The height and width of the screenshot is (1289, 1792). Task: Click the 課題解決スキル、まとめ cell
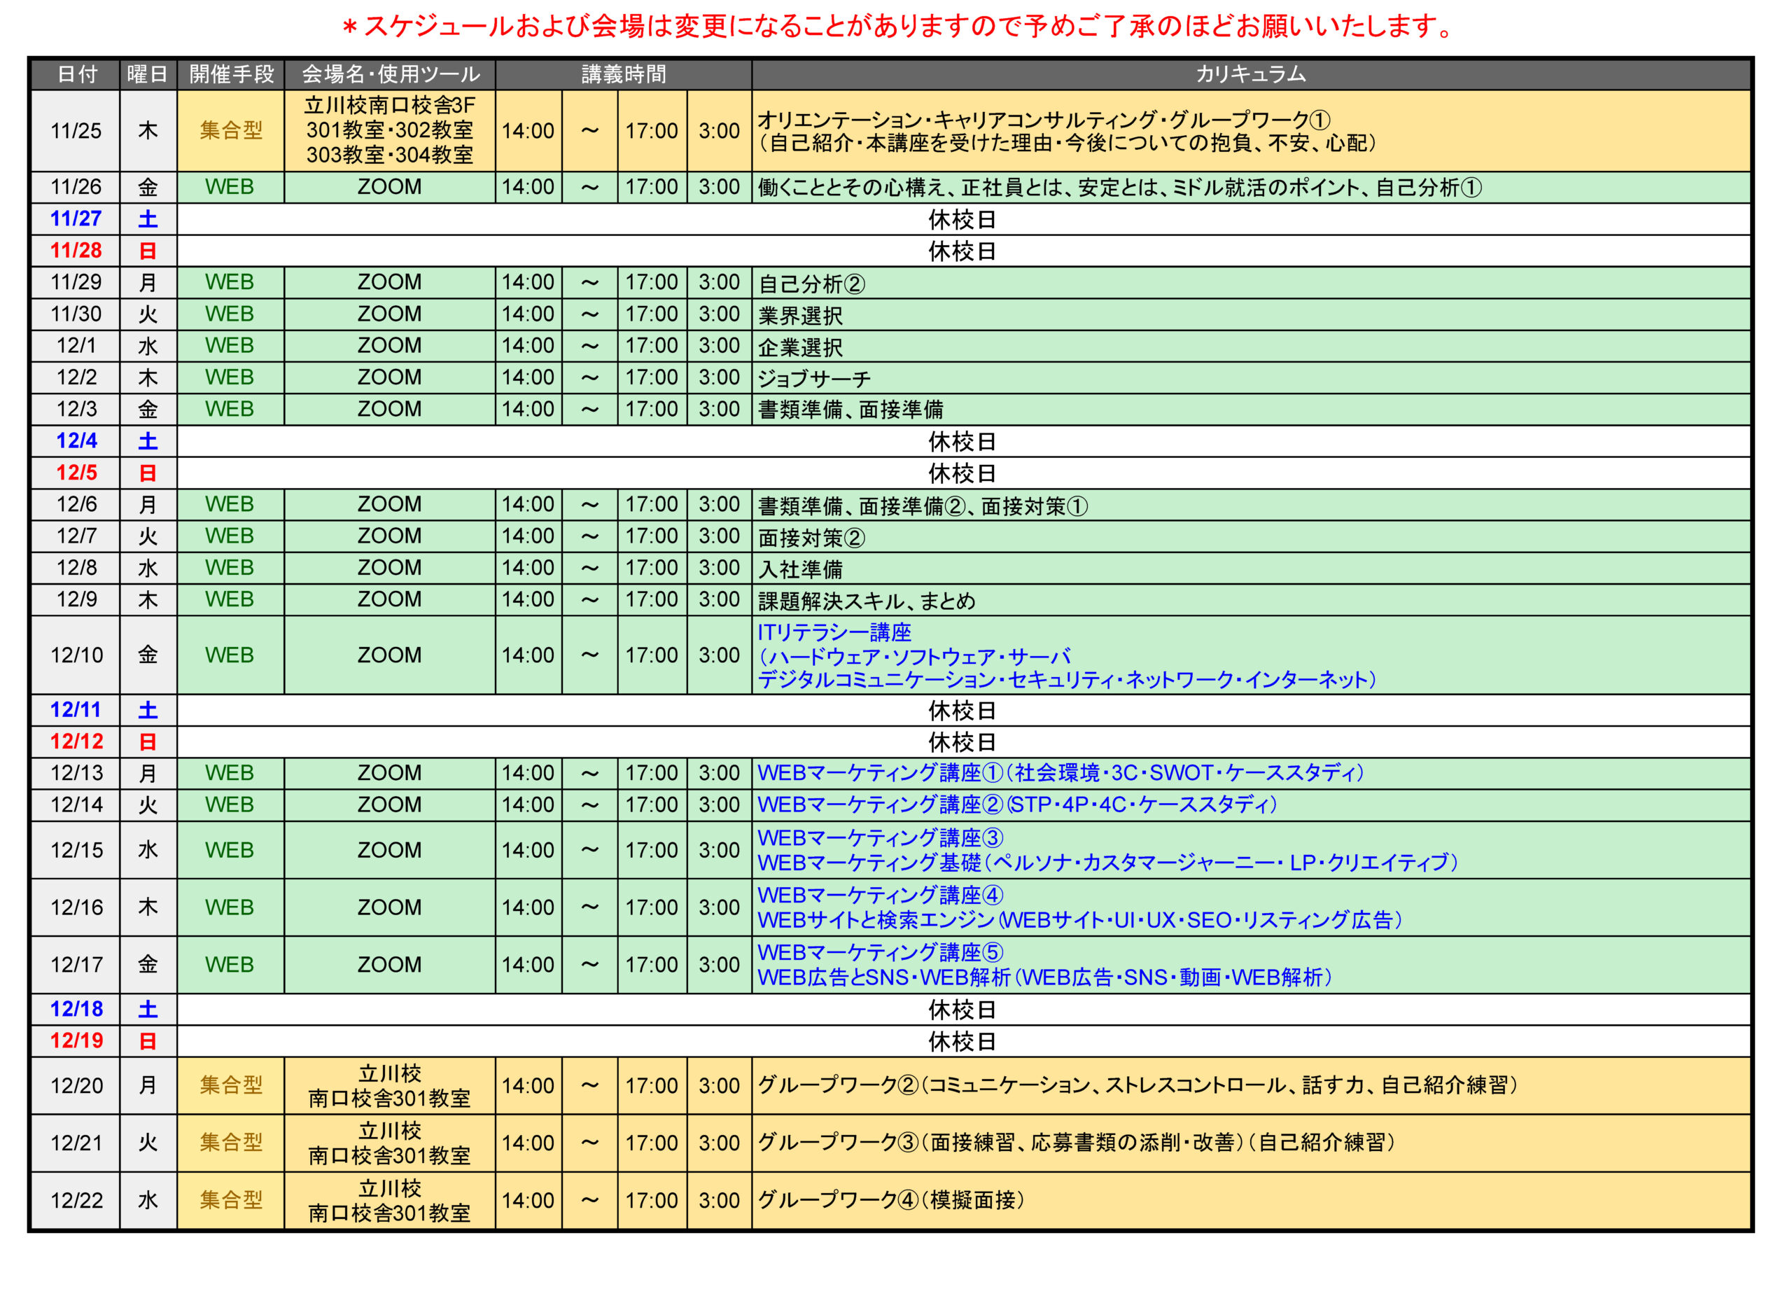click(x=1251, y=600)
